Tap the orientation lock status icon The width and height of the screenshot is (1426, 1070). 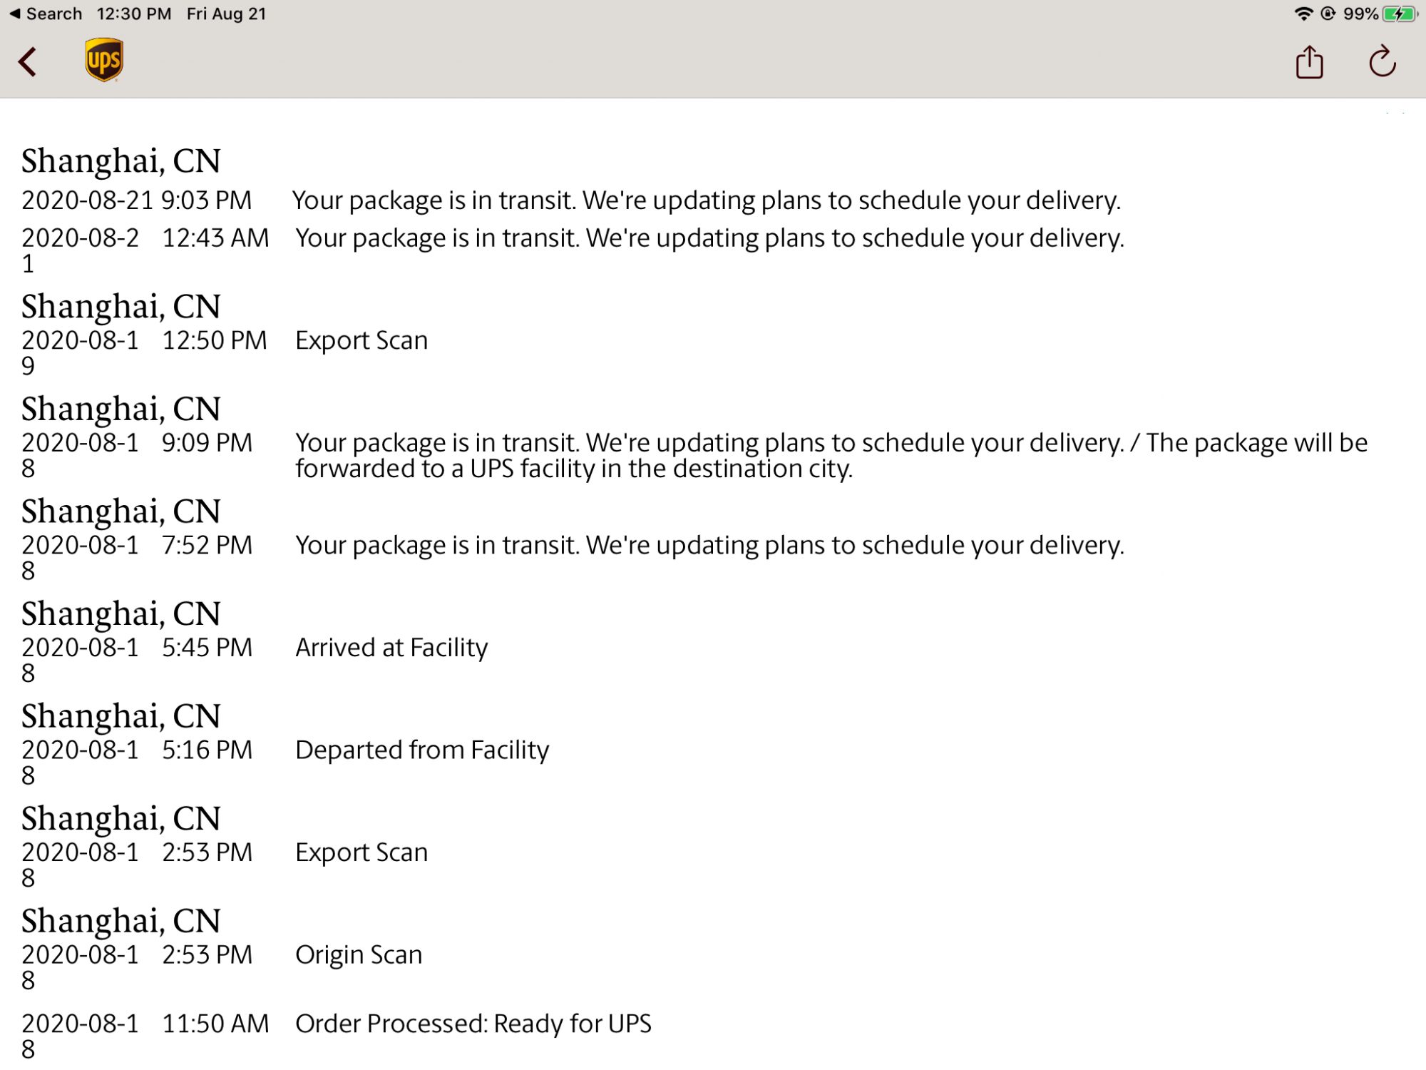(1328, 14)
